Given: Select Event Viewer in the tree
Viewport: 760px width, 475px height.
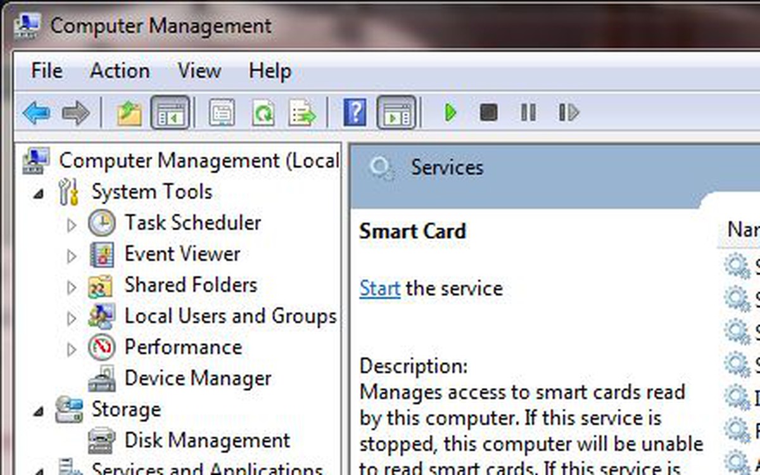Looking at the screenshot, I should pos(182,254).
